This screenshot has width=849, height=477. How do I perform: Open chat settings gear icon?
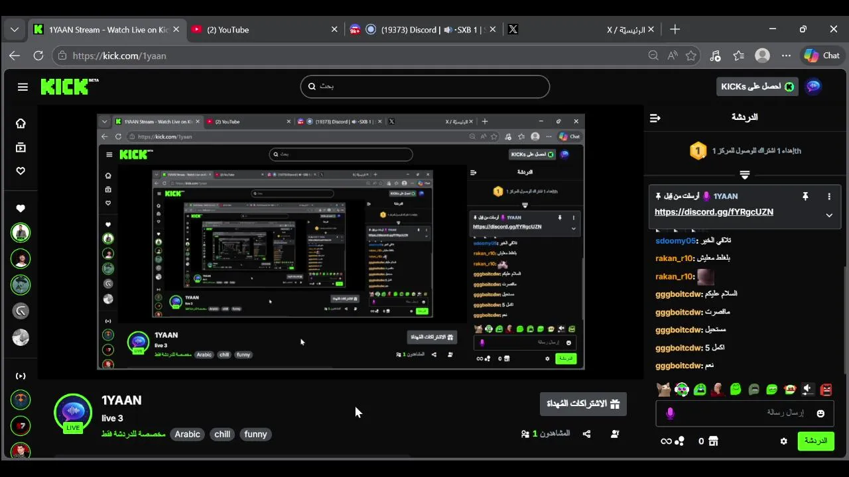coord(783,441)
